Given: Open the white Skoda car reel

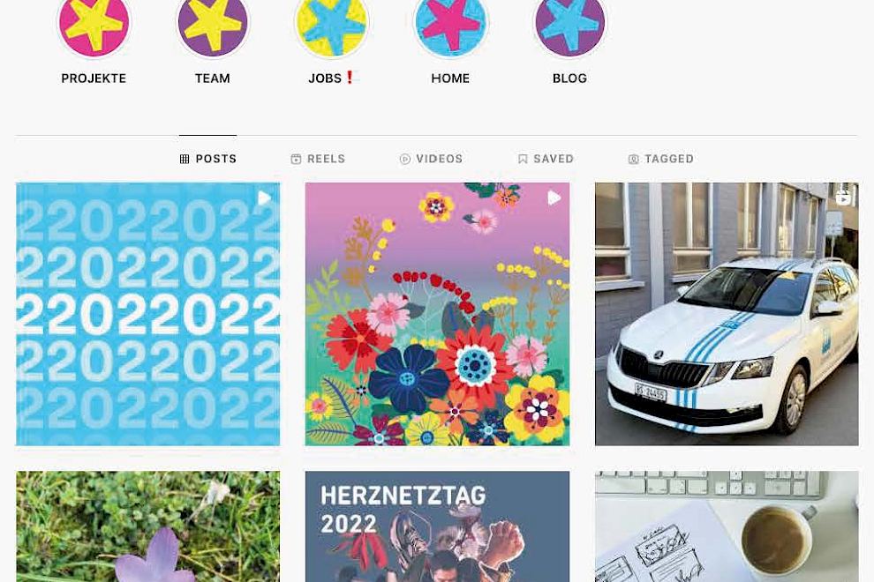Looking at the screenshot, I should 727,314.
